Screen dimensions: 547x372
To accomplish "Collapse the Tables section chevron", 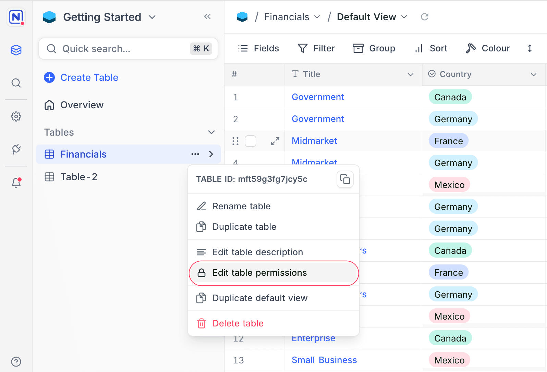I will coord(211,132).
